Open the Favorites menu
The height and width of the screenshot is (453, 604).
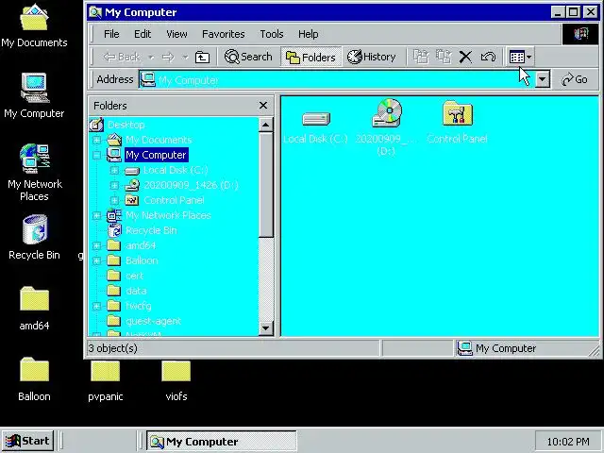(224, 34)
